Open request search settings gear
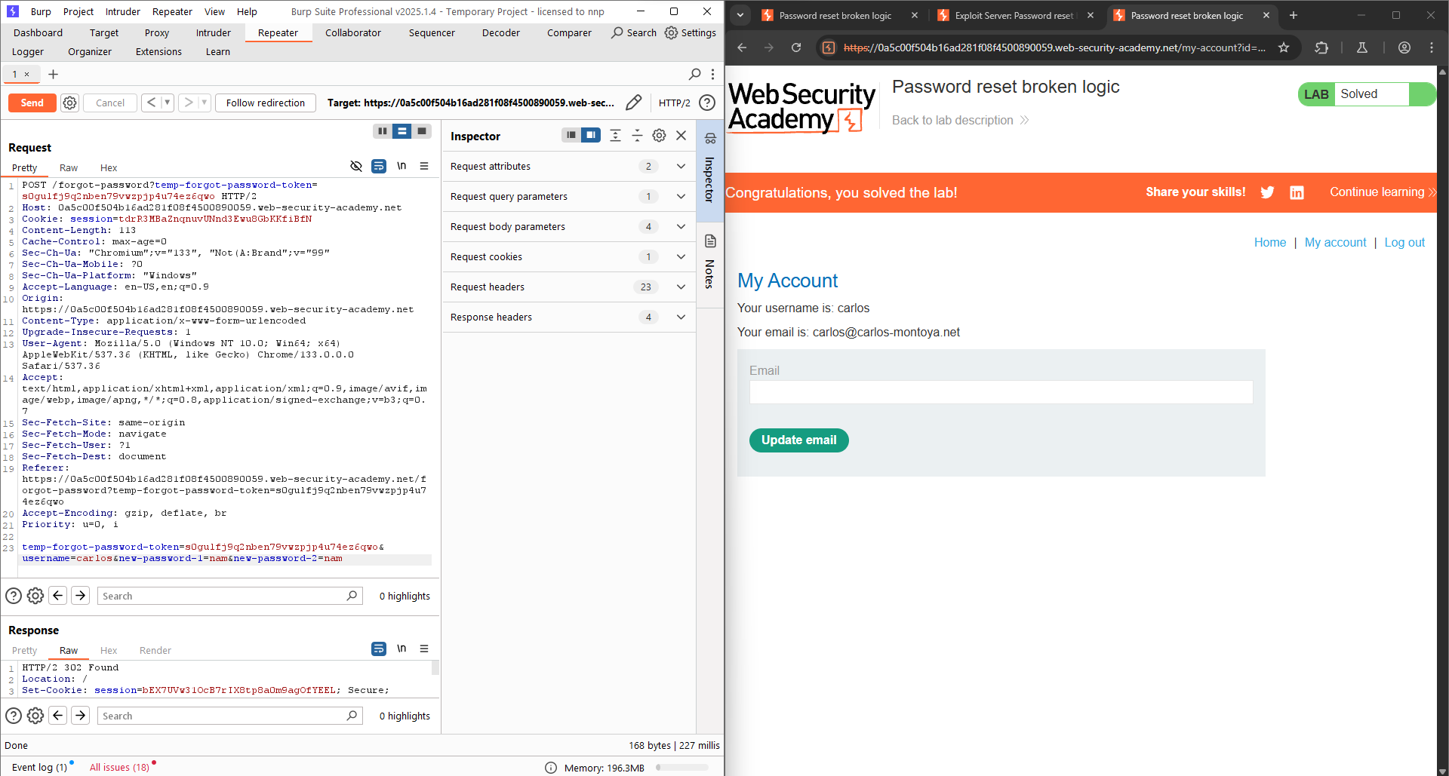The height and width of the screenshot is (776, 1449). point(35,596)
